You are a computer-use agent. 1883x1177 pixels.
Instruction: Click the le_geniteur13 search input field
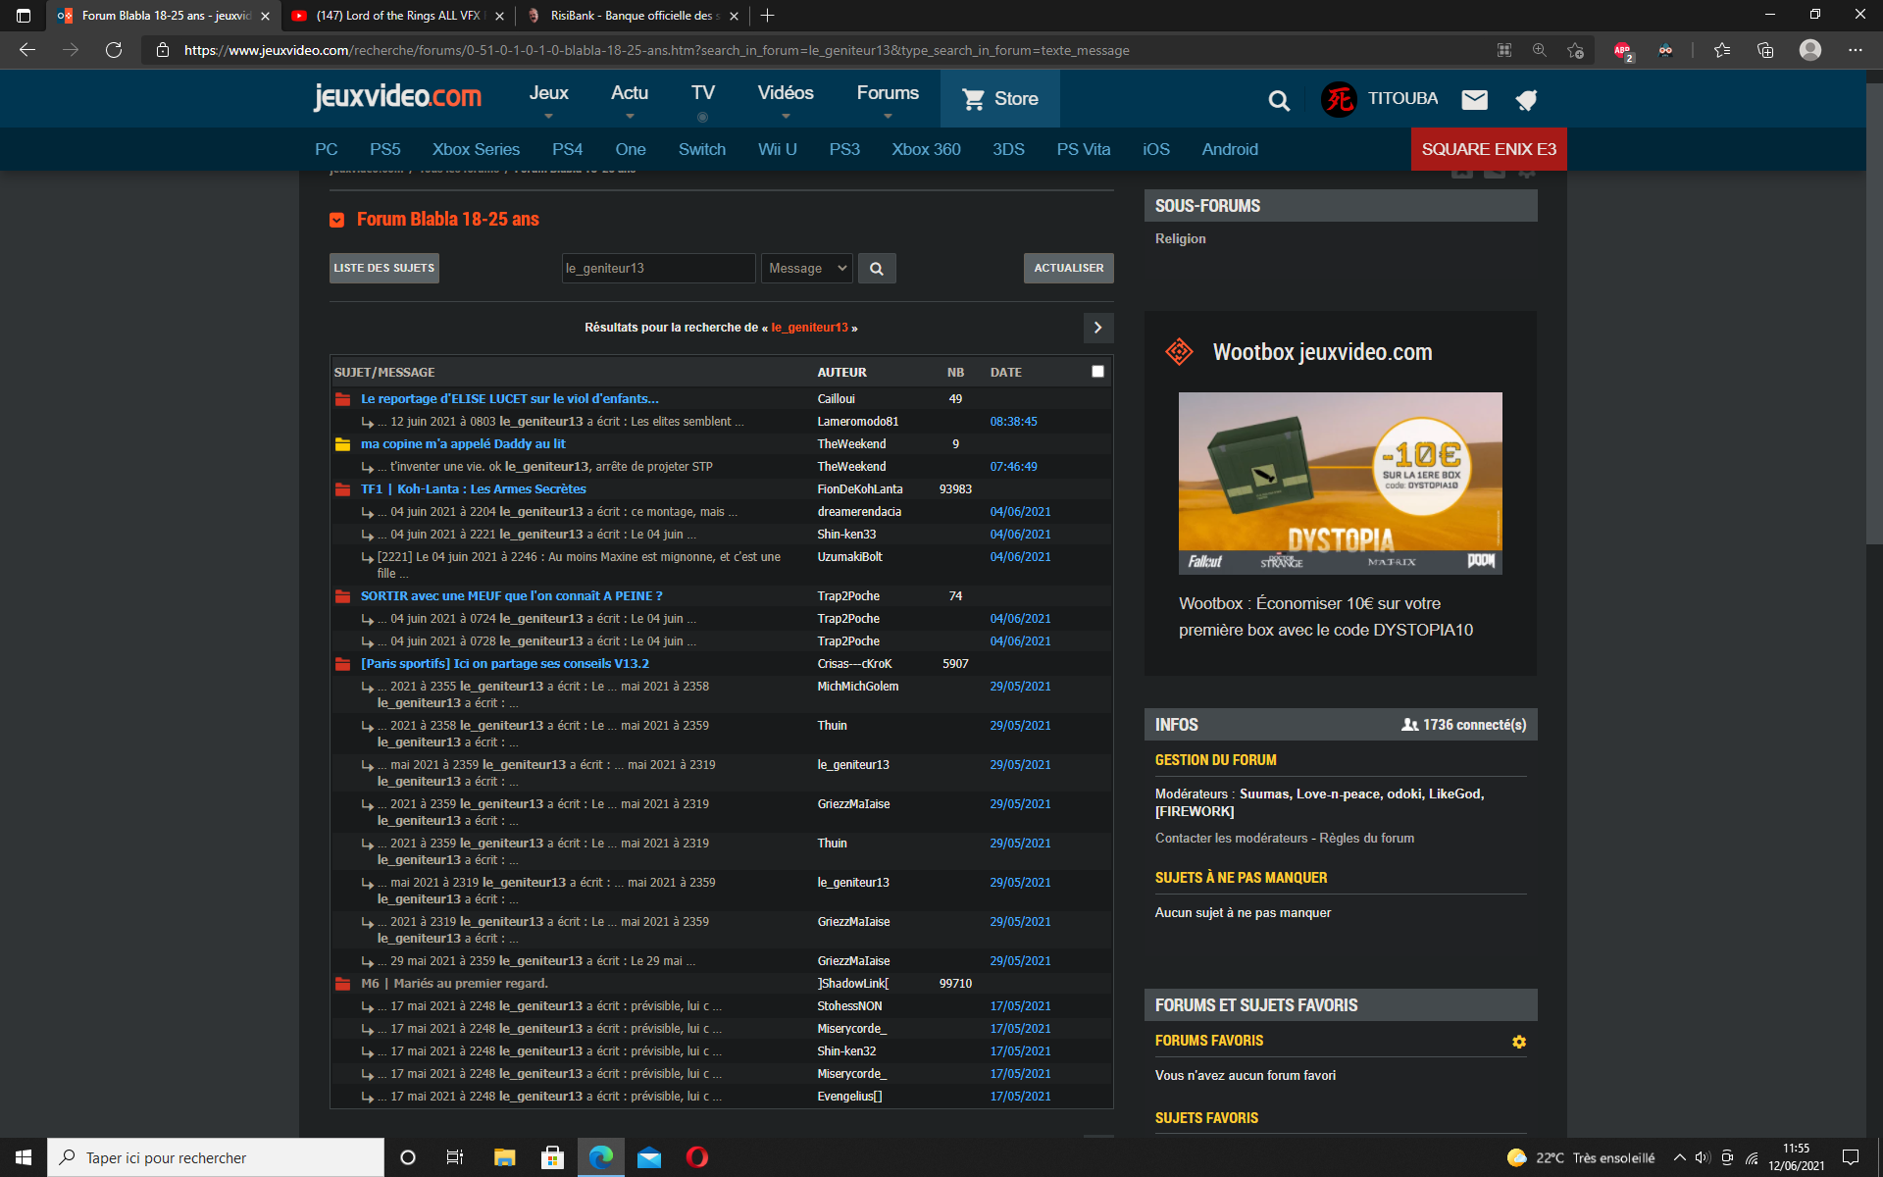click(658, 269)
